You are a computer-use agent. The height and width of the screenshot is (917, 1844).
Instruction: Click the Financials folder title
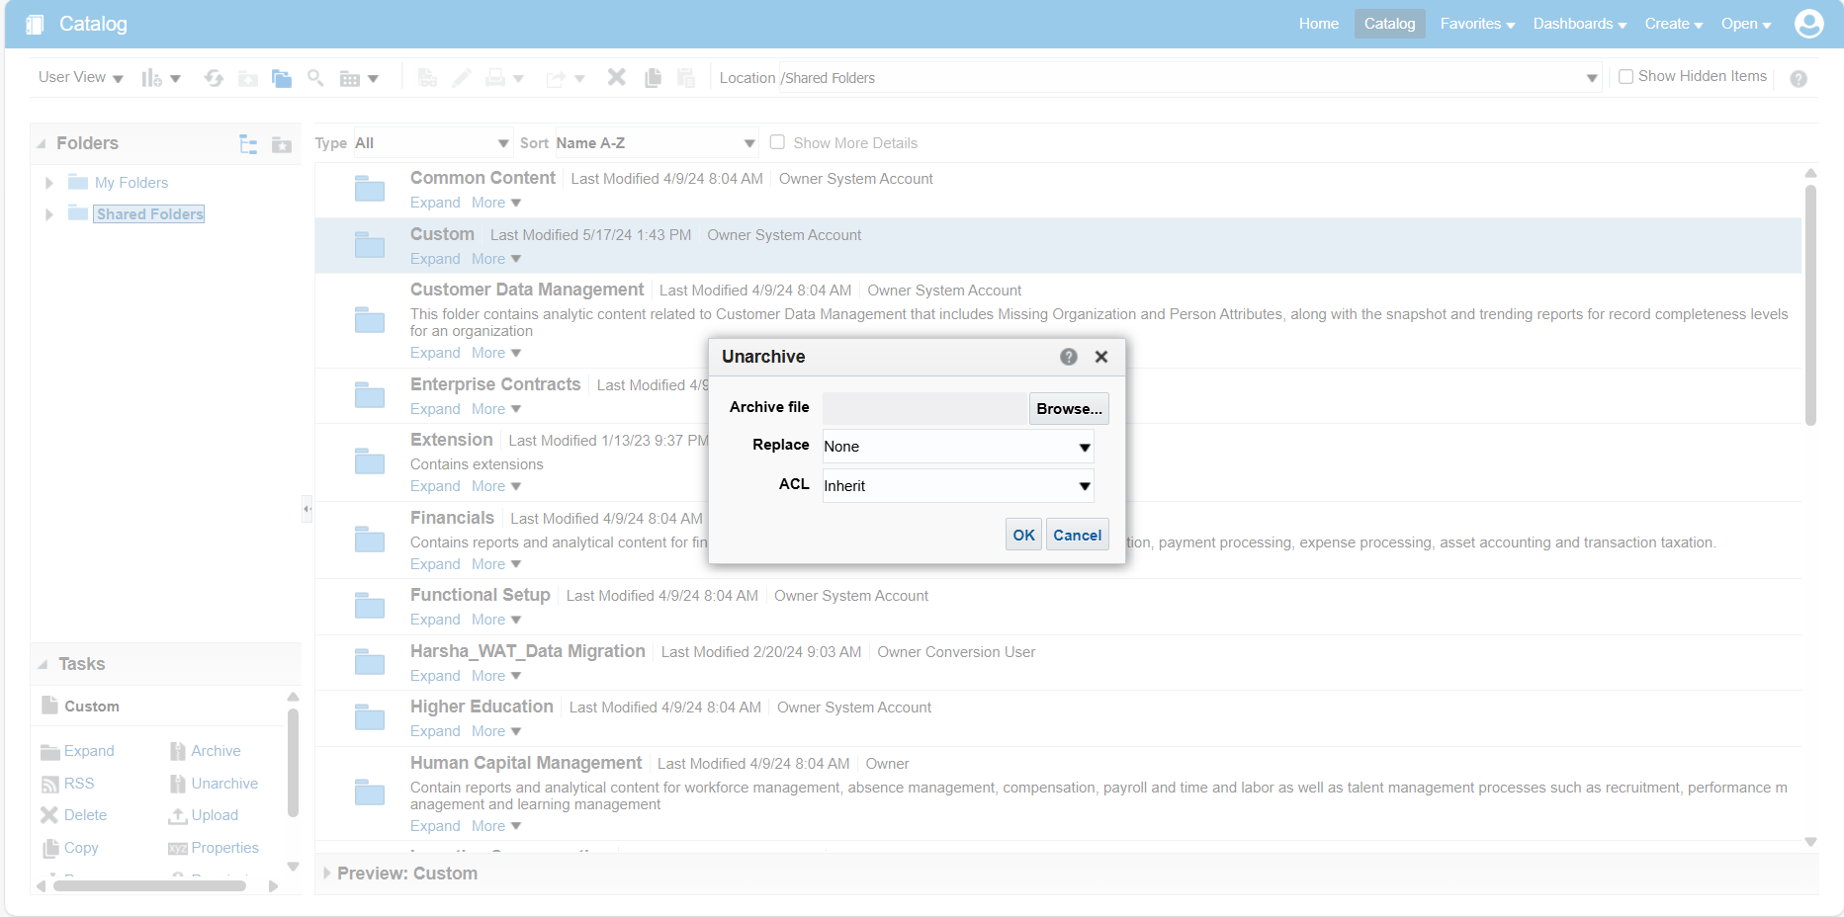452,518
